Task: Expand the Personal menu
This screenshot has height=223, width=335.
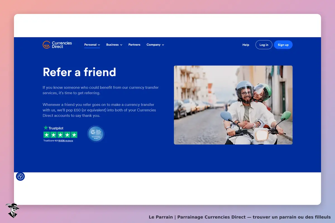Action: [92, 45]
